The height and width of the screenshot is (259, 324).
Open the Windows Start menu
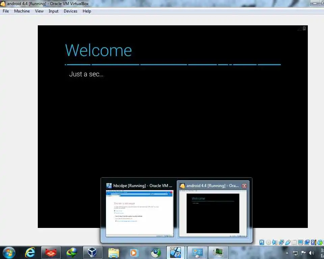pyautogui.click(x=9, y=253)
